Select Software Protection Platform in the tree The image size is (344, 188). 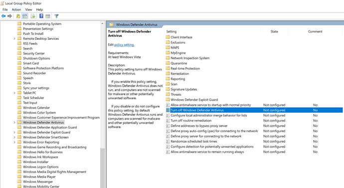coord(43,68)
